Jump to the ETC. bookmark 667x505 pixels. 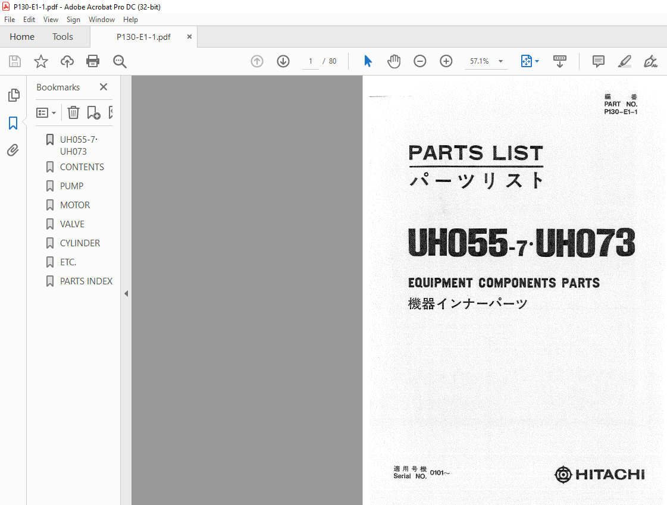pyautogui.click(x=68, y=262)
